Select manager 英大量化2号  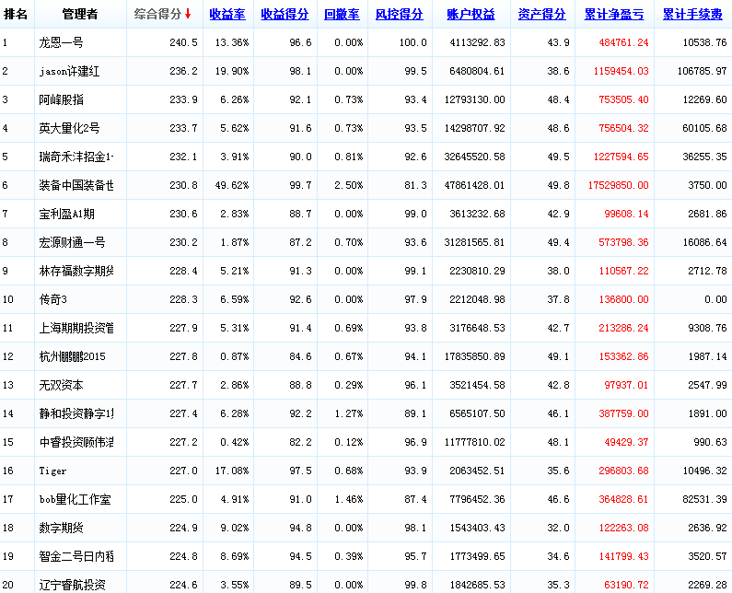pyautogui.click(x=69, y=128)
